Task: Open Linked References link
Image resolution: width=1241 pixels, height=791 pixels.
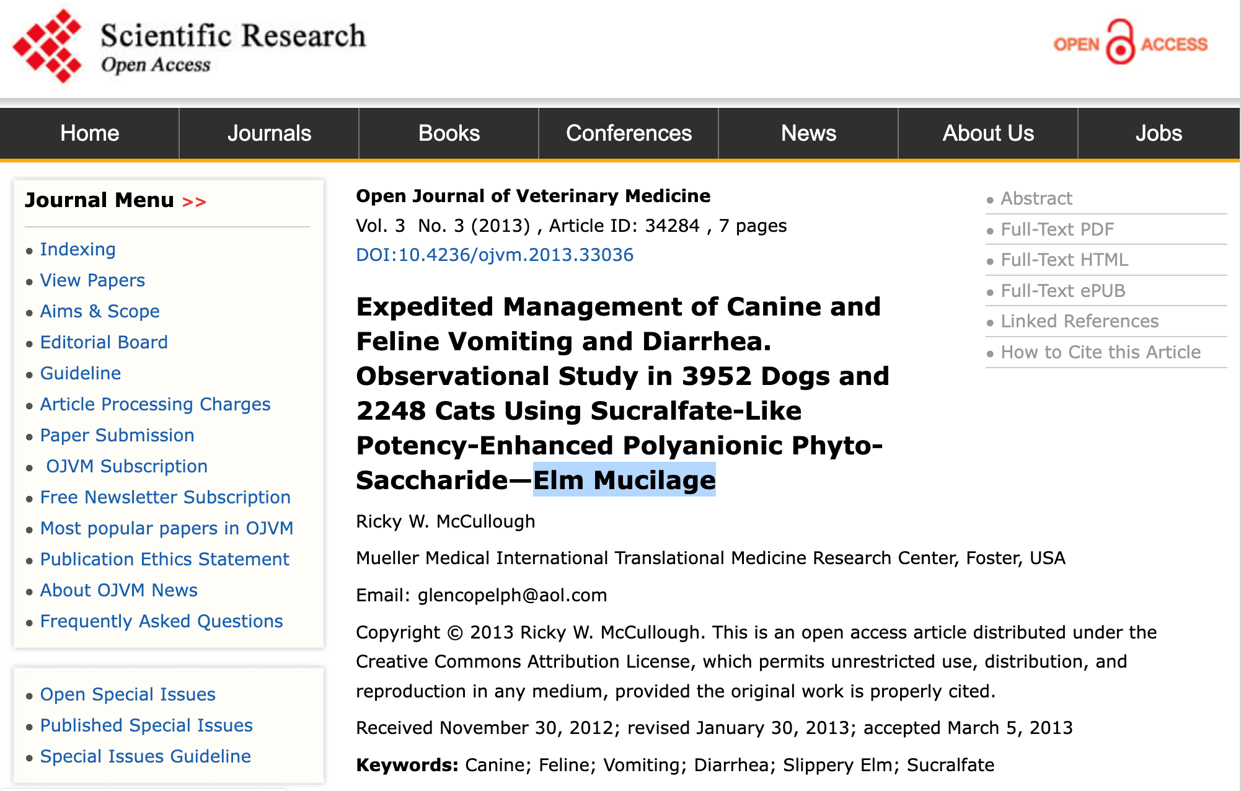Action: coord(1079,321)
